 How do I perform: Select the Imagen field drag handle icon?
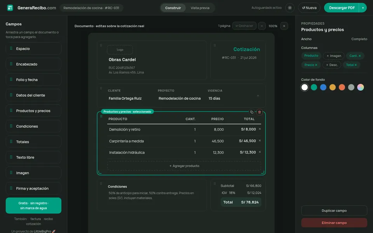pos(11,172)
